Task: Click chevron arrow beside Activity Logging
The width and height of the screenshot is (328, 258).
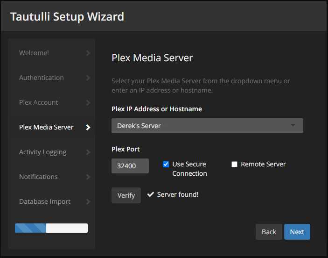Action: (88, 152)
